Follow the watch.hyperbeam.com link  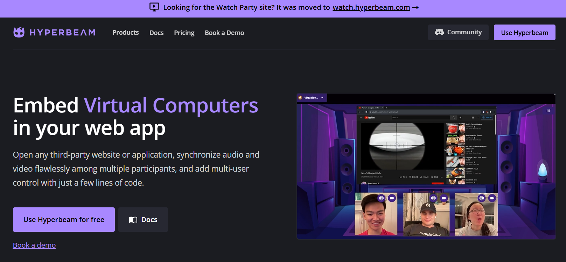[x=371, y=7]
